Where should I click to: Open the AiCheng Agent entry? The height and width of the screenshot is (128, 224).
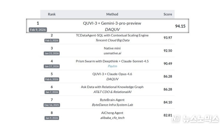[x=112, y=113]
